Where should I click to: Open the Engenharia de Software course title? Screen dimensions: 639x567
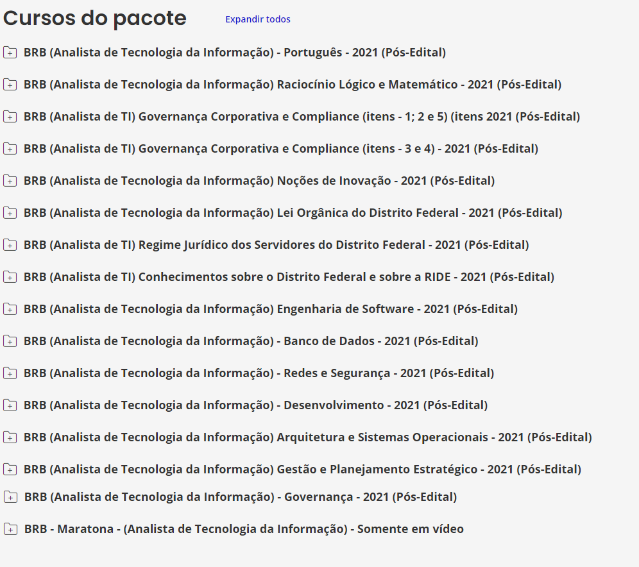(x=271, y=309)
